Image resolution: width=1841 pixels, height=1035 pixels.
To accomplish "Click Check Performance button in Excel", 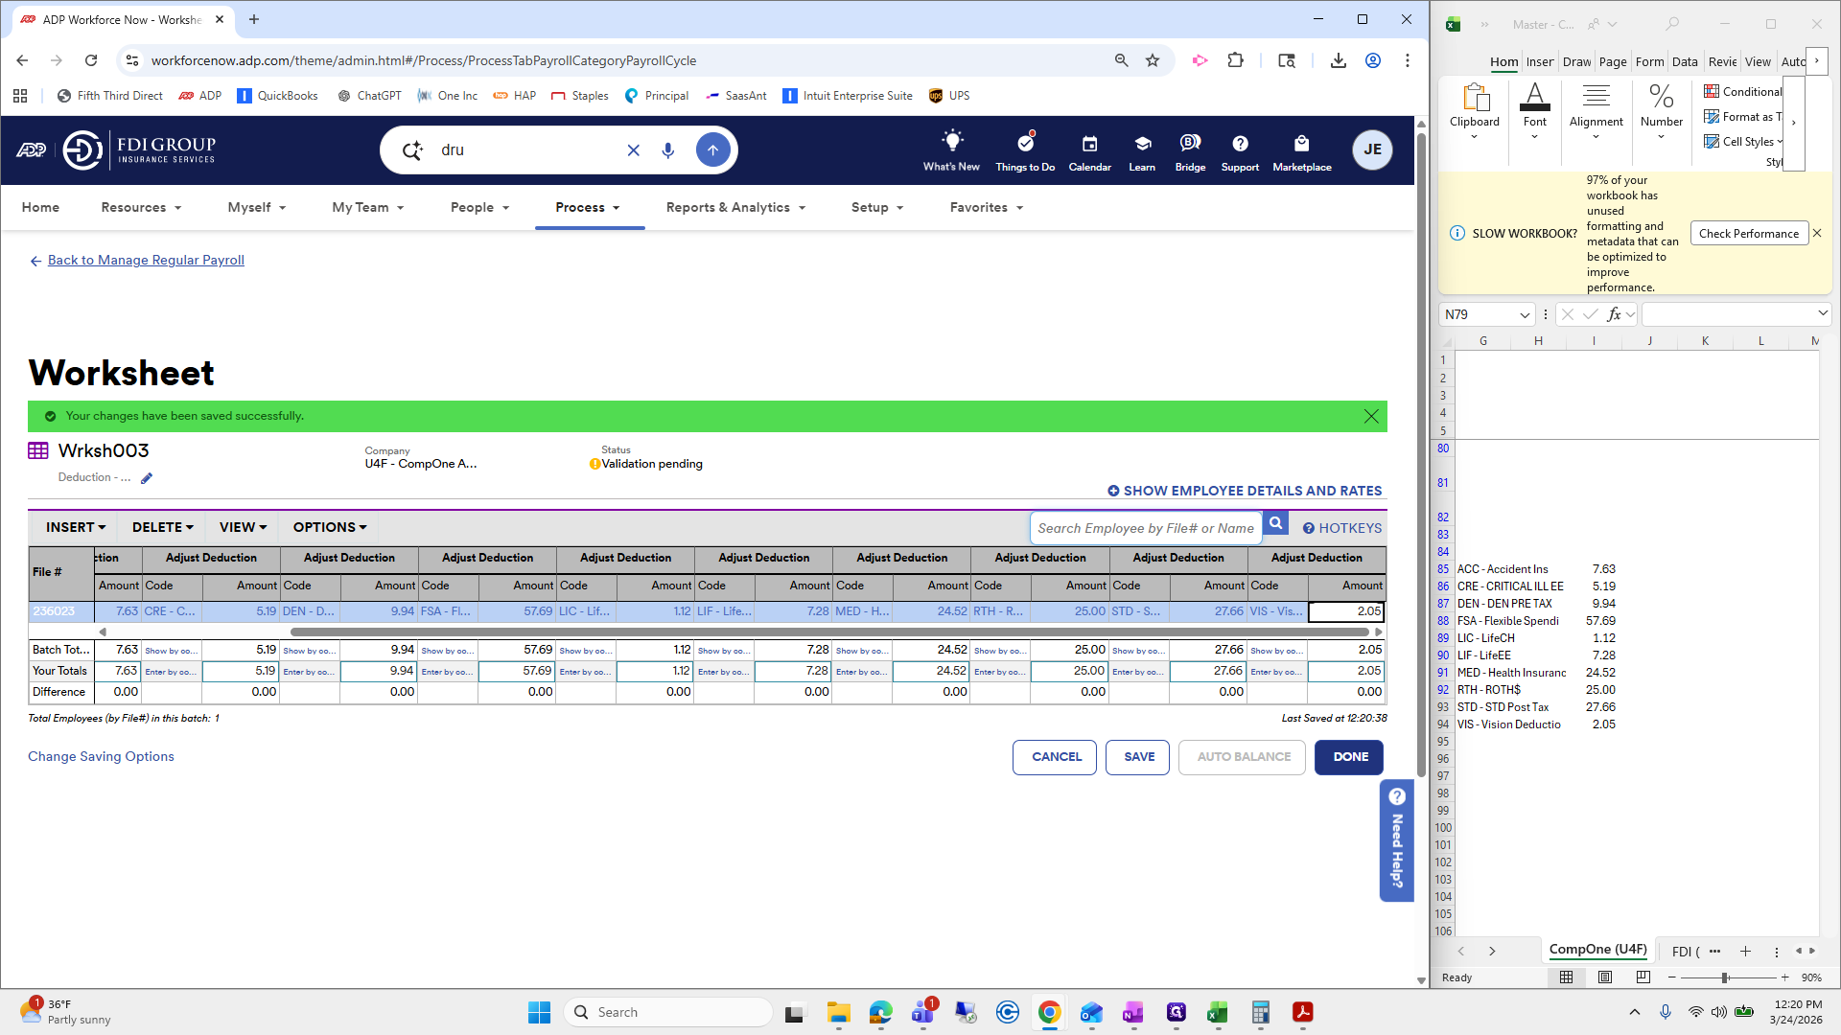I will tap(1748, 233).
